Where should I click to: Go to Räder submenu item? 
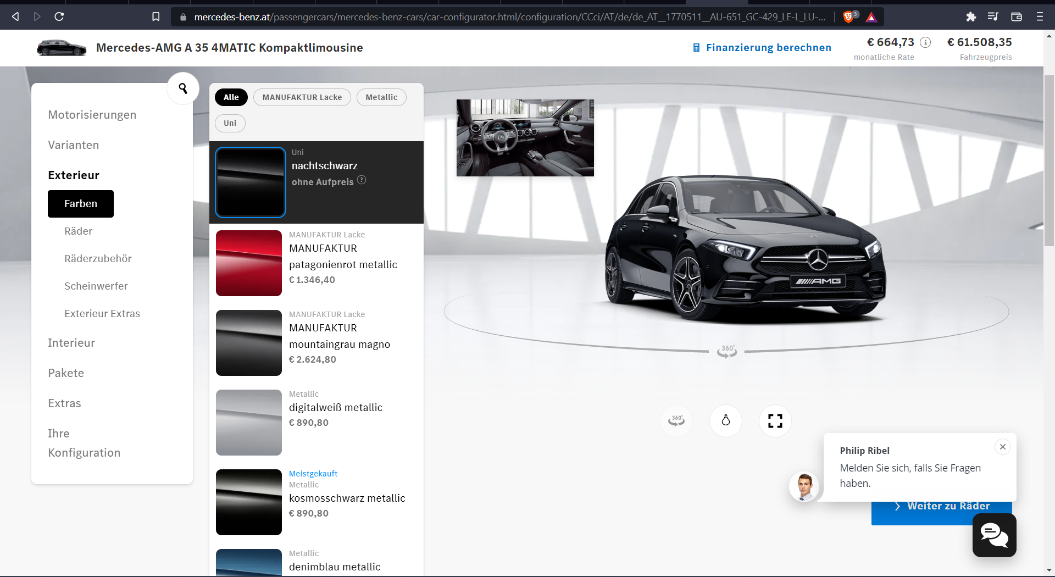(78, 231)
